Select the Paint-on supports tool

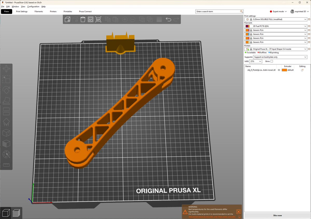6,122
